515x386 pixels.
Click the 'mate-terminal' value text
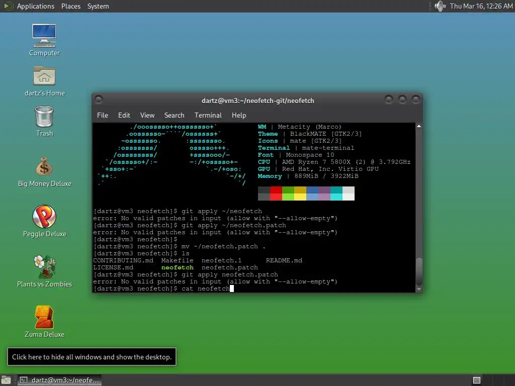click(328, 148)
